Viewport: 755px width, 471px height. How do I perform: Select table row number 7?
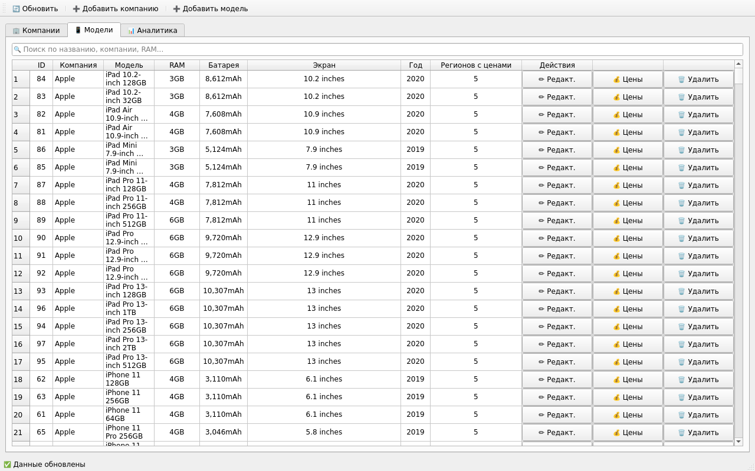(21, 185)
